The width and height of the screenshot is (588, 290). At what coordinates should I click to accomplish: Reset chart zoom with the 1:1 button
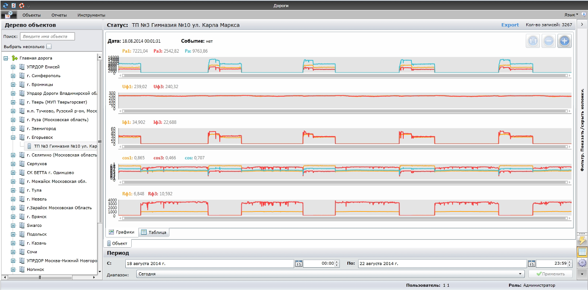pyautogui.click(x=533, y=41)
